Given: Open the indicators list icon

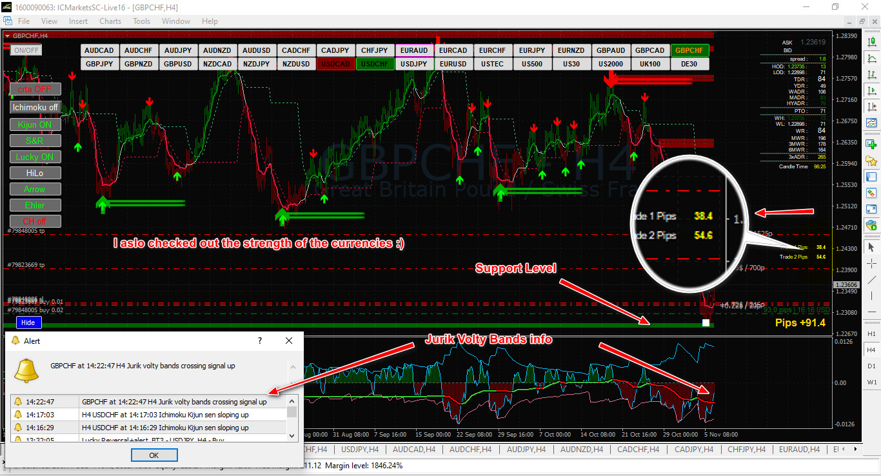Looking at the screenshot, I should click(872, 123).
